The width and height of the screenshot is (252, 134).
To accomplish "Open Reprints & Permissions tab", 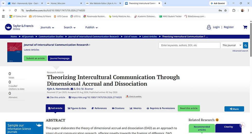I will point(161,108).
